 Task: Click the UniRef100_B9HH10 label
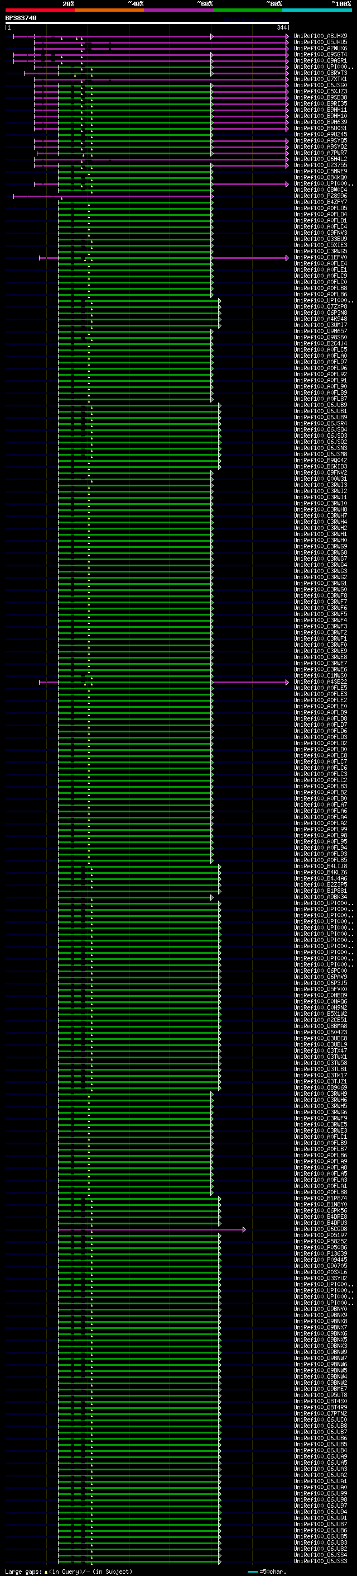320,116
